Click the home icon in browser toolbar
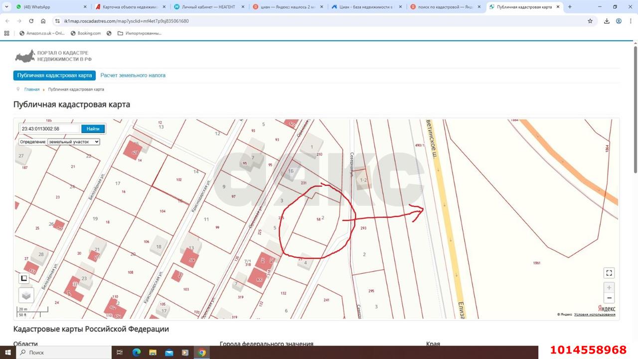This screenshot has width=638, height=359. pos(43,21)
